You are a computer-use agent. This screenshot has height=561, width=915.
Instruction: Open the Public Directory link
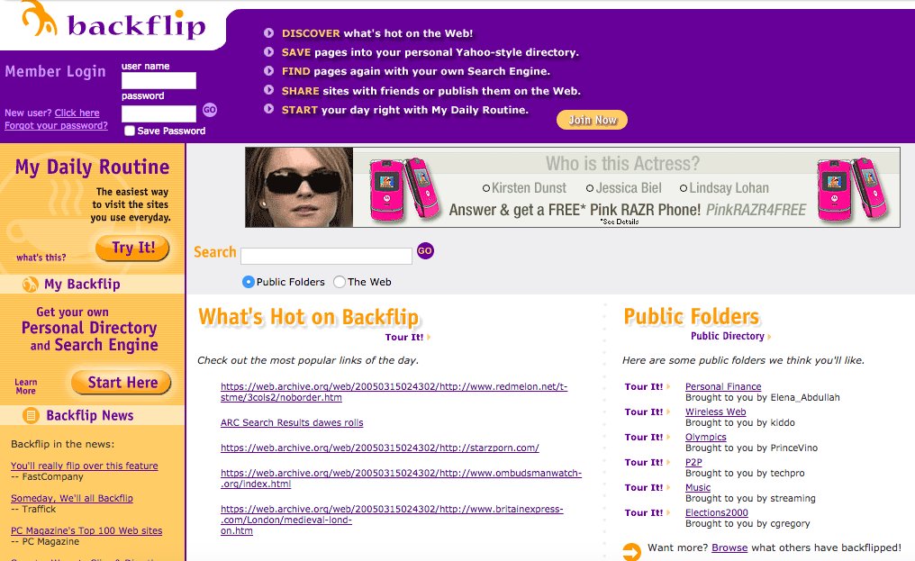[727, 336]
